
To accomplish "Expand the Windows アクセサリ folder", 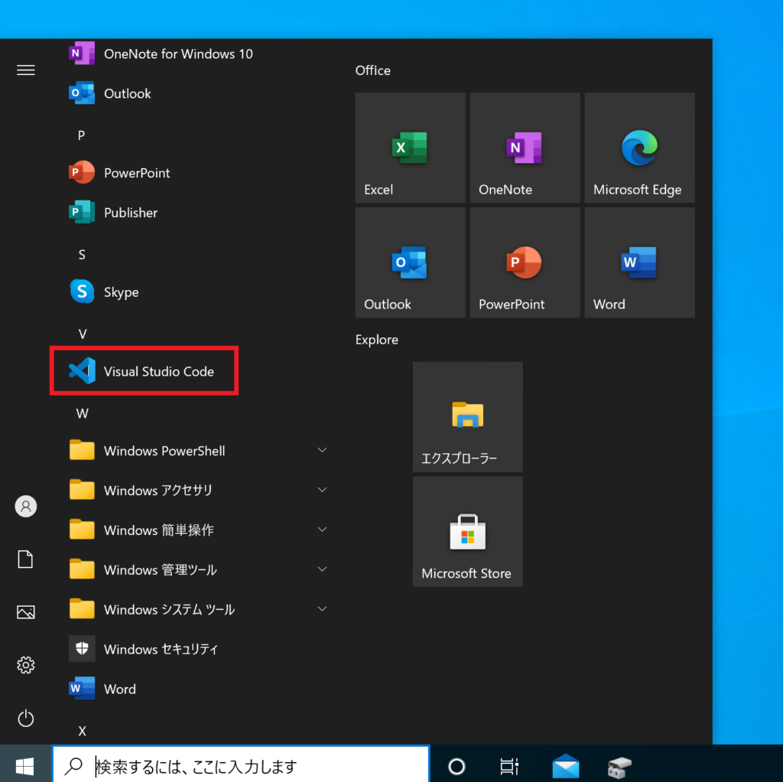I will [196, 490].
